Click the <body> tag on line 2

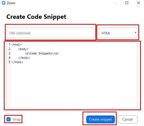click(23, 49)
